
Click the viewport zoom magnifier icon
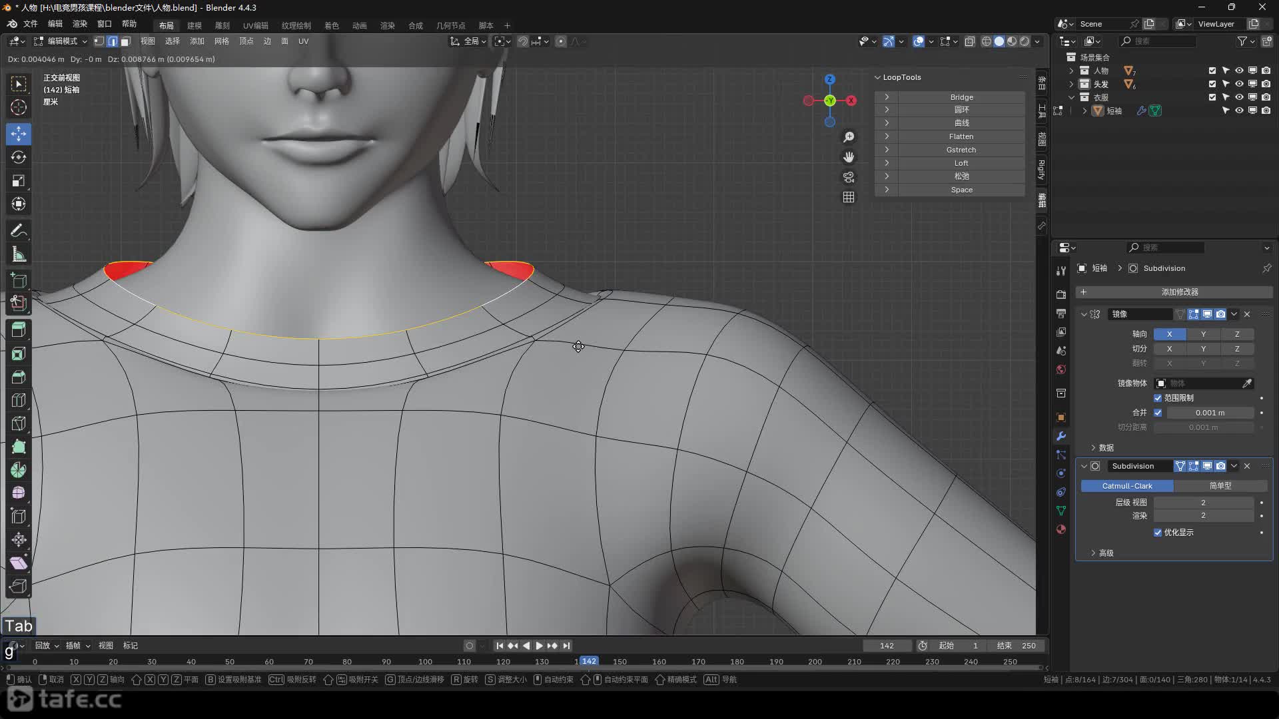(x=849, y=137)
